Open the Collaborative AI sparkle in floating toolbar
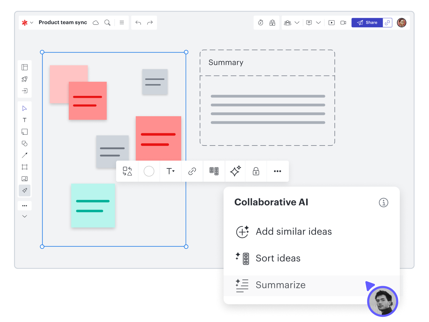 click(235, 171)
